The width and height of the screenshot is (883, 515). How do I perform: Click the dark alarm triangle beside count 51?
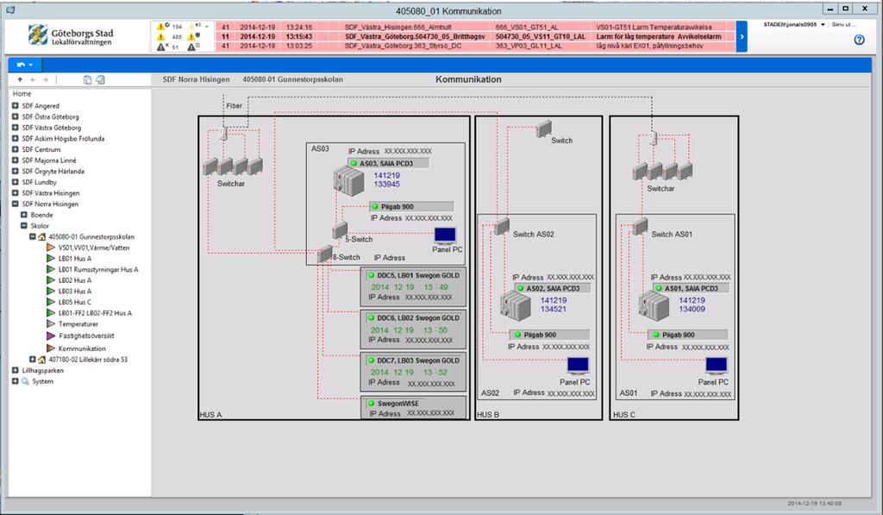click(161, 47)
